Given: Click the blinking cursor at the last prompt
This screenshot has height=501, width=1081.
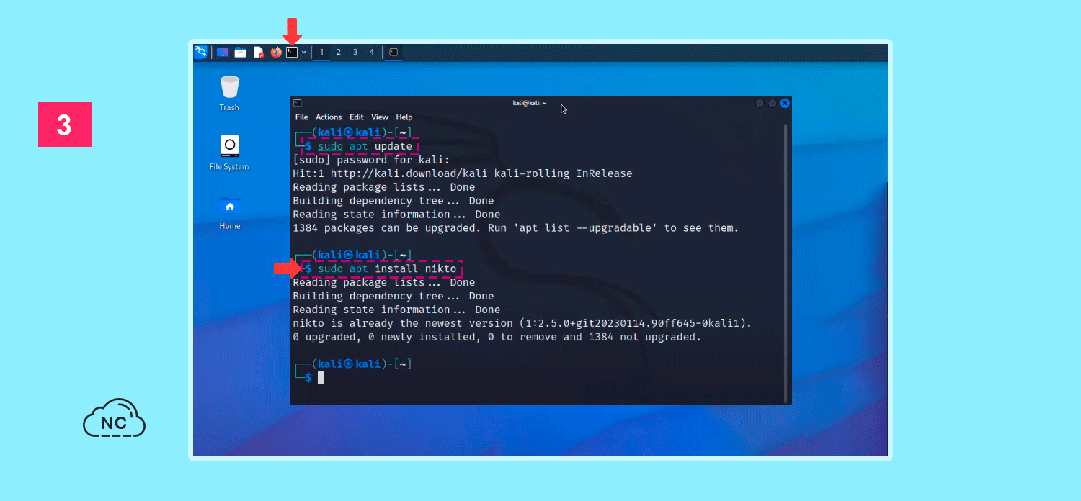Looking at the screenshot, I should (321, 378).
